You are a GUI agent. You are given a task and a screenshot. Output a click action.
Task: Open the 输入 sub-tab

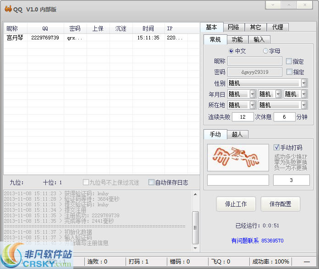point(259,39)
